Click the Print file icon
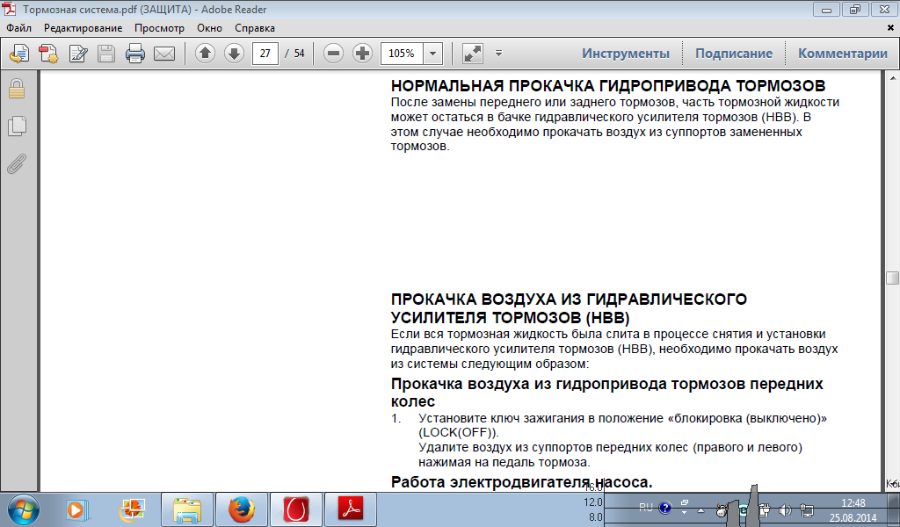Image resolution: width=900 pixels, height=527 pixels. click(134, 54)
